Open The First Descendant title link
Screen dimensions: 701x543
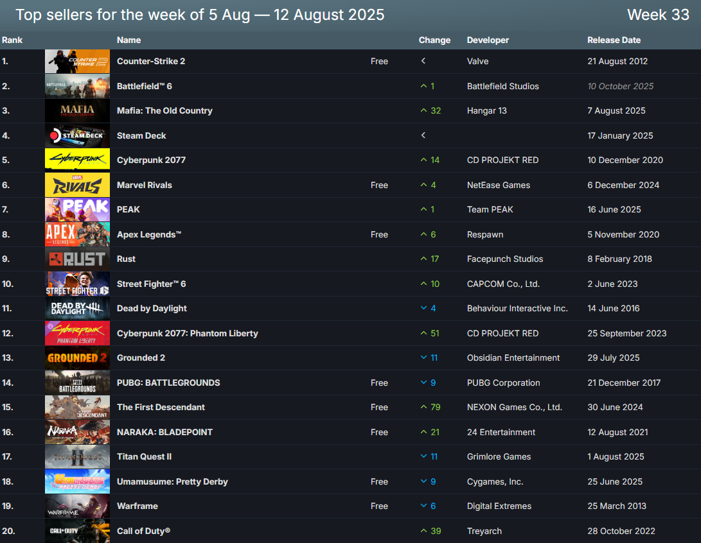pos(161,407)
